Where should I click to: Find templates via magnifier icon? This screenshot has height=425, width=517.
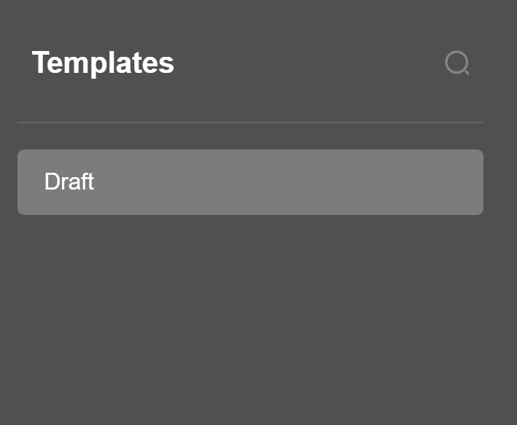click(x=457, y=63)
